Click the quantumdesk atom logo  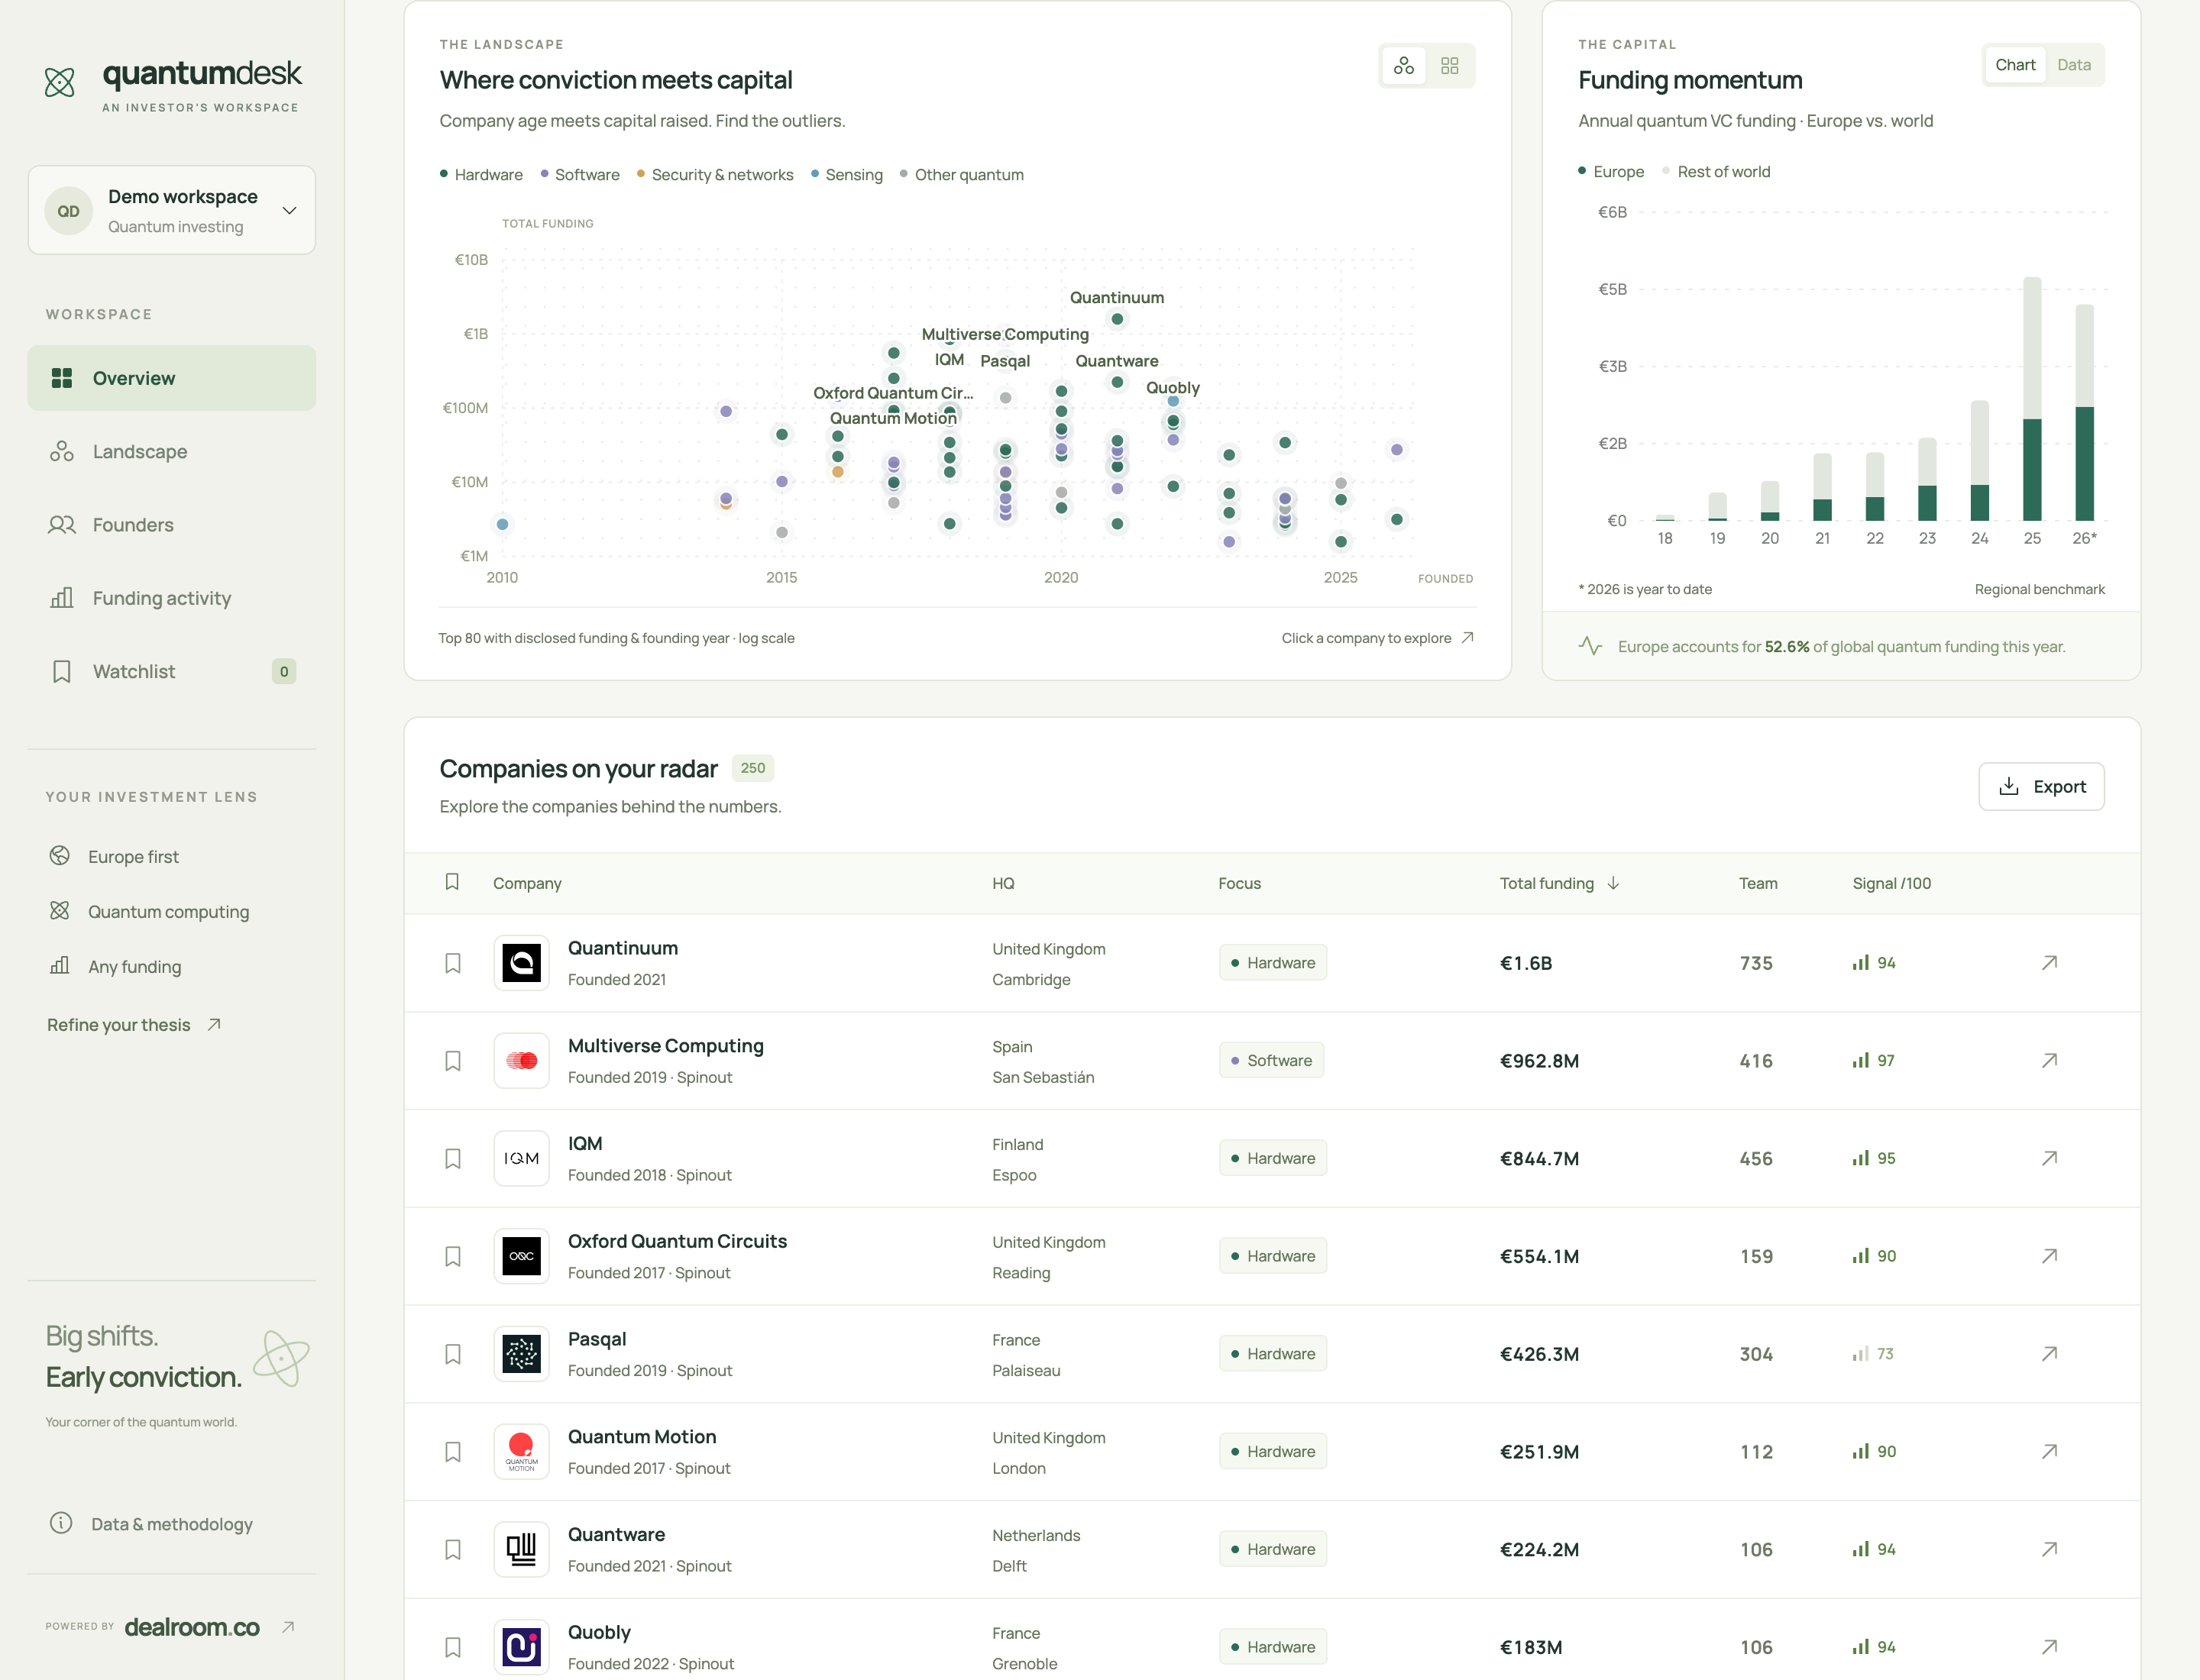(x=60, y=82)
